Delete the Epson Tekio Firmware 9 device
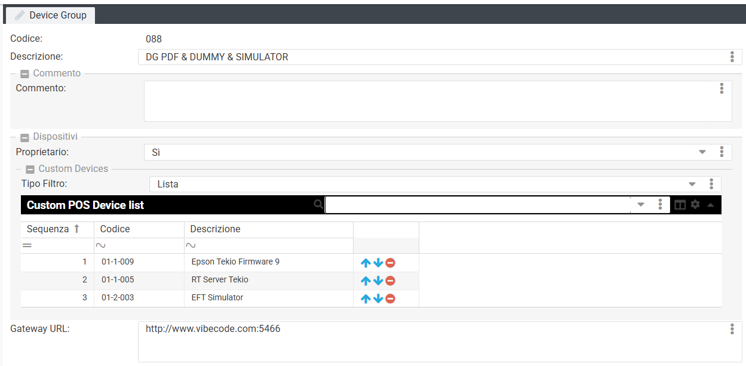The width and height of the screenshot is (746, 366). (390, 263)
